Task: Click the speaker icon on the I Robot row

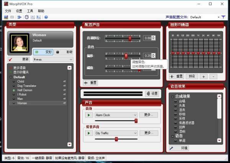Action: [64, 95]
